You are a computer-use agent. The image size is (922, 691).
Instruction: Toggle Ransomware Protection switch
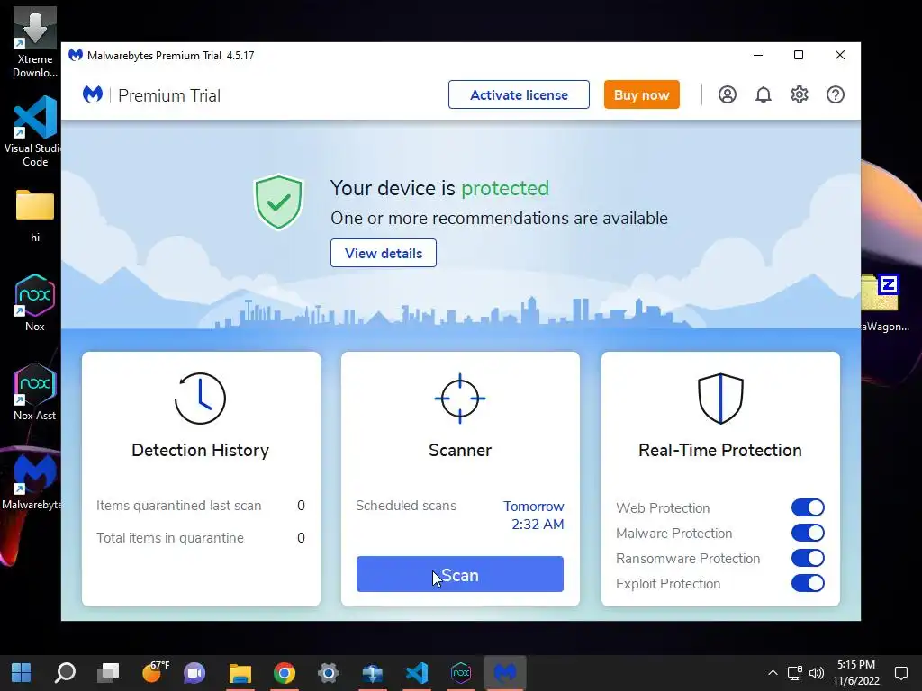(x=808, y=558)
